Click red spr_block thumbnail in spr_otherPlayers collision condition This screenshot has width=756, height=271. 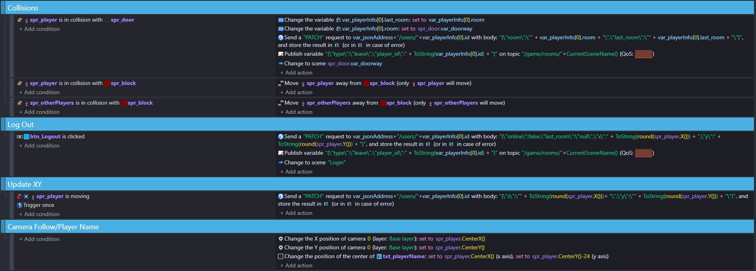[124, 103]
